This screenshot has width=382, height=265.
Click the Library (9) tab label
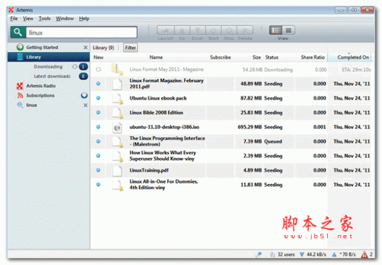[x=103, y=48]
